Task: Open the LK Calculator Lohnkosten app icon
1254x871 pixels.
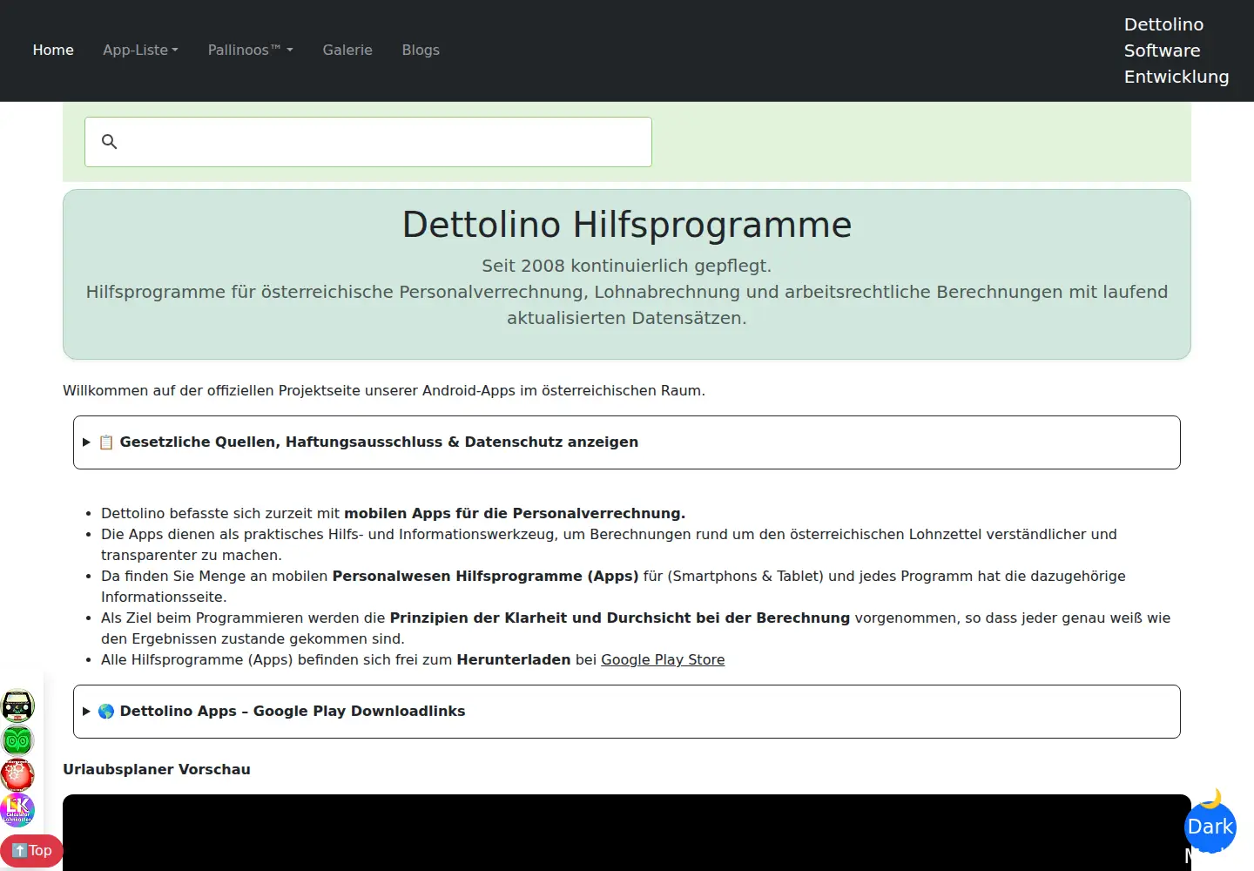Action: coord(17,809)
